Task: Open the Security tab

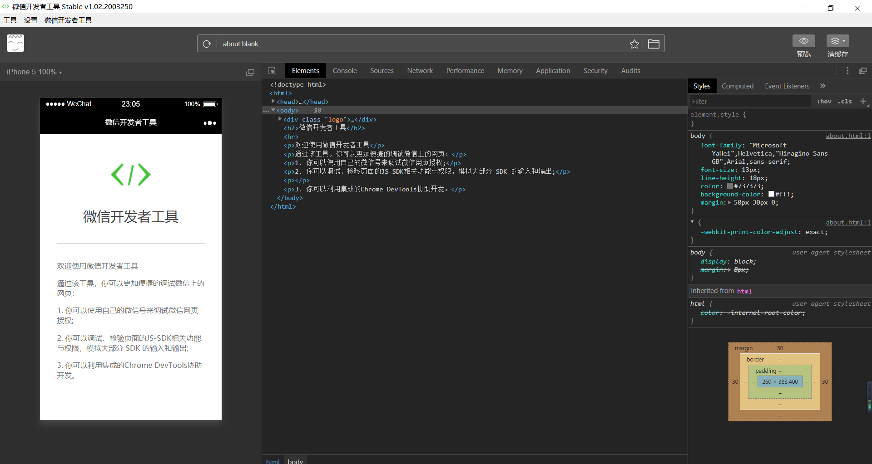Action: (595, 71)
